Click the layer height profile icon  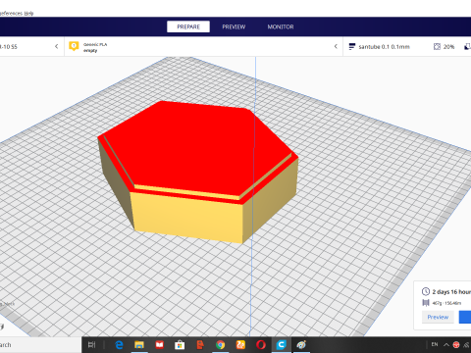pos(352,47)
